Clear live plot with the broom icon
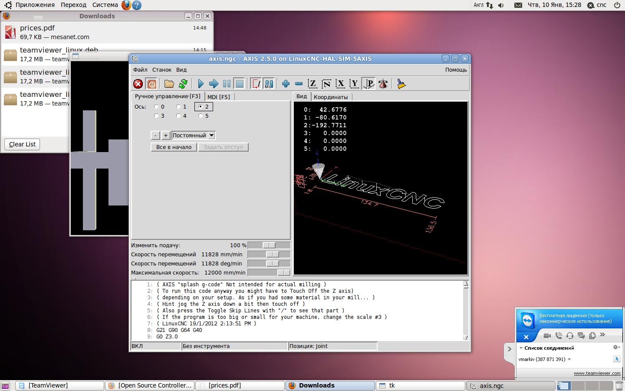Viewport: 625px width, 391px height. [x=401, y=84]
